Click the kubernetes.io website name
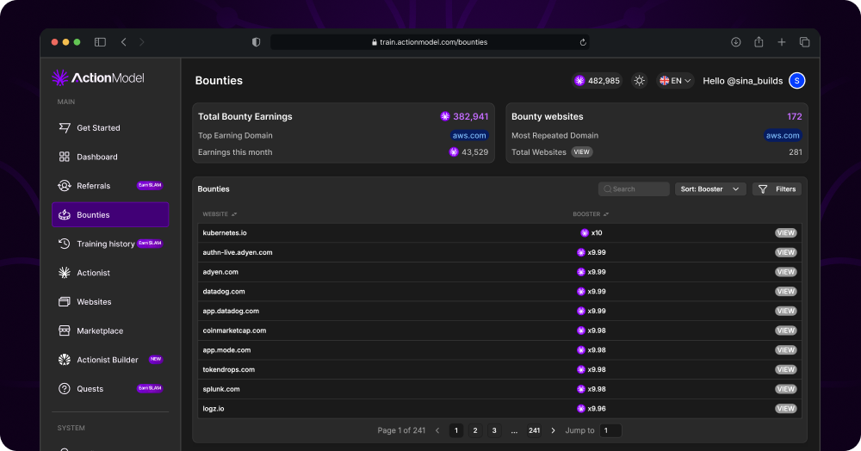The width and height of the screenshot is (861, 451). (x=225, y=232)
